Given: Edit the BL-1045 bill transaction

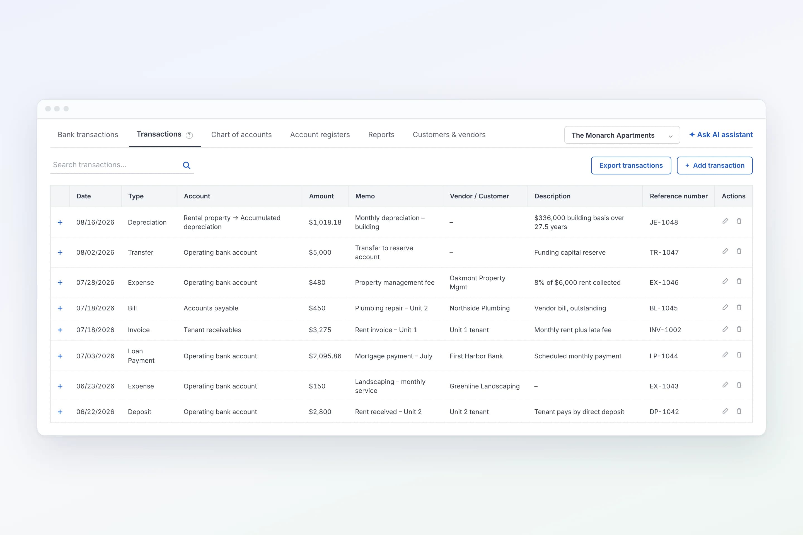Looking at the screenshot, I should click(725, 307).
